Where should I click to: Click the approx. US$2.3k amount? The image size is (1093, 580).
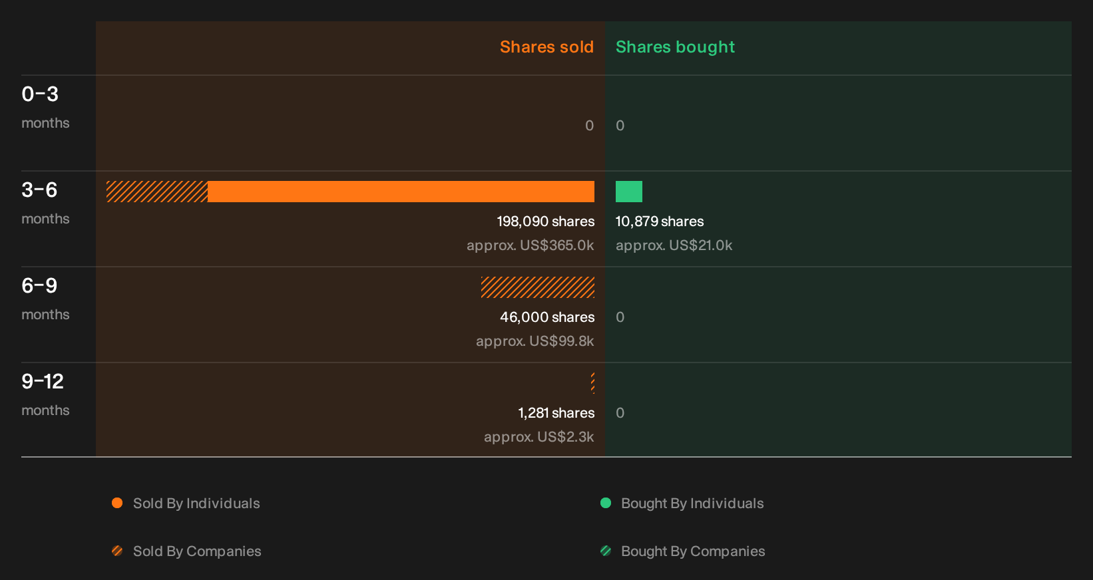[x=539, y=437]
